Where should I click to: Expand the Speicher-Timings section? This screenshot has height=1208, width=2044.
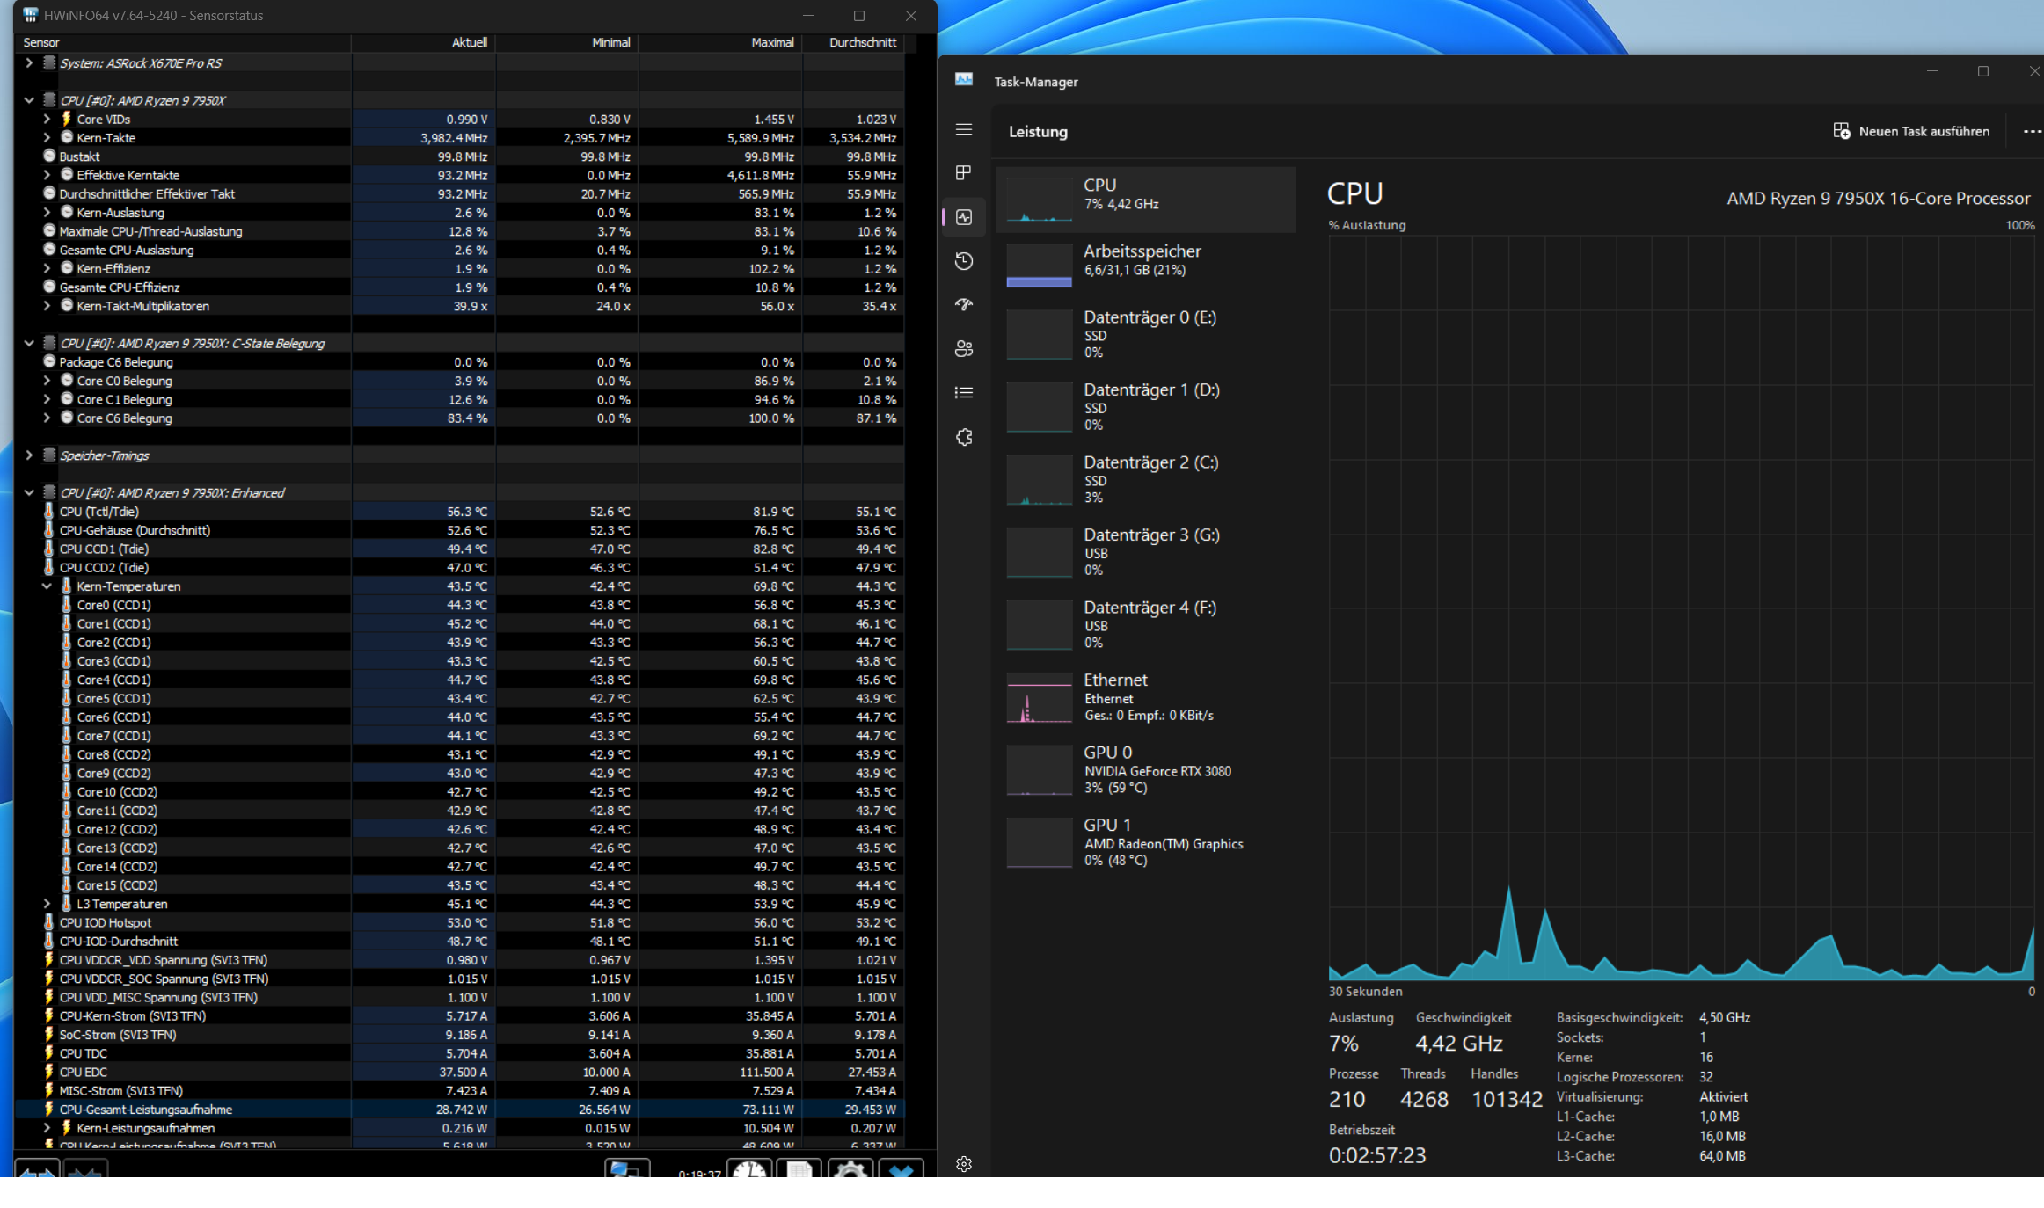29,455
